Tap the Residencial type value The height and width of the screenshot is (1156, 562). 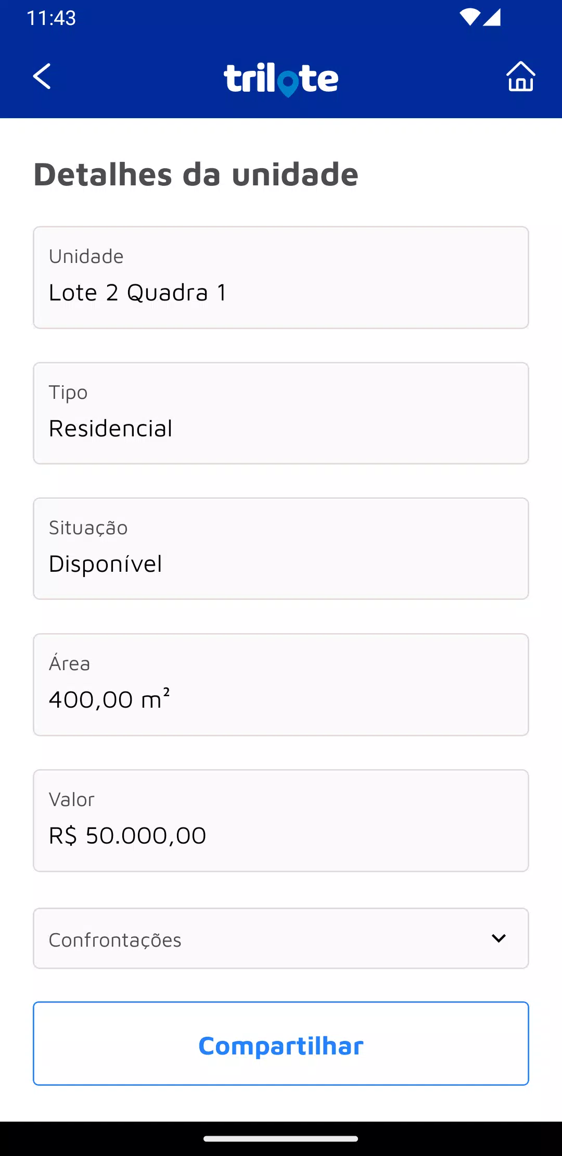click(x=110, y=429)
